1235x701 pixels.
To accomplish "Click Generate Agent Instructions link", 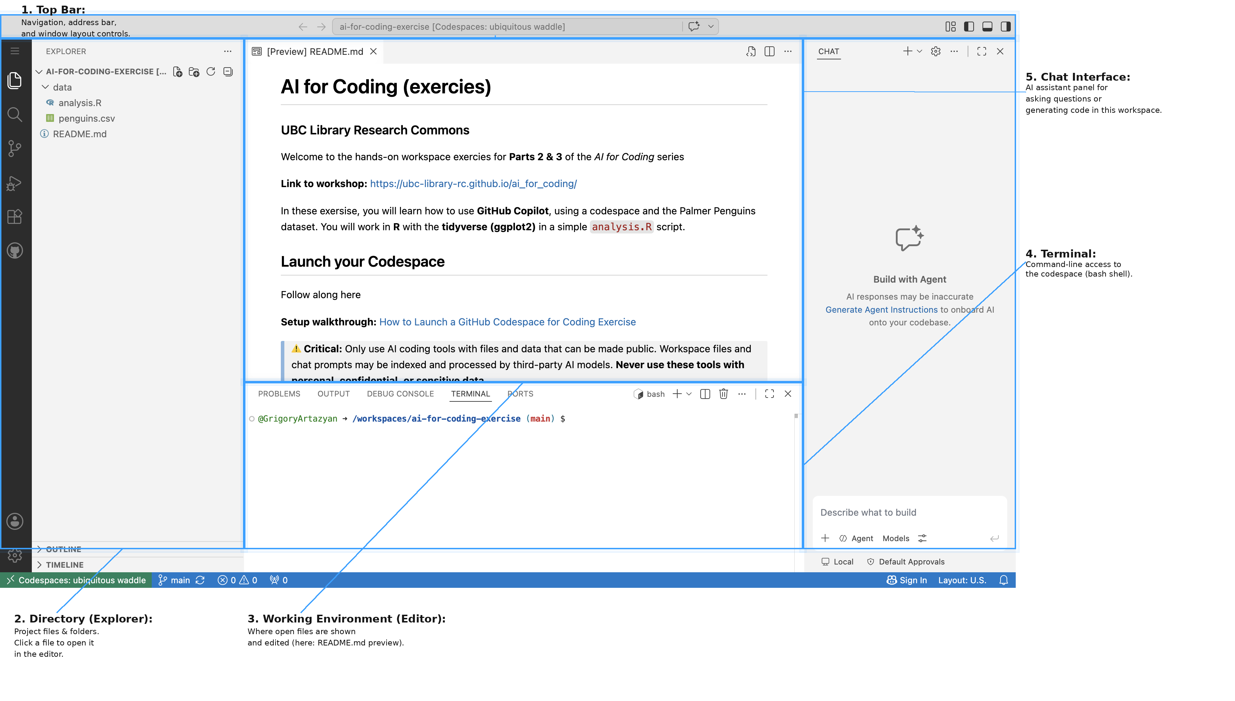I will [881, 309].
